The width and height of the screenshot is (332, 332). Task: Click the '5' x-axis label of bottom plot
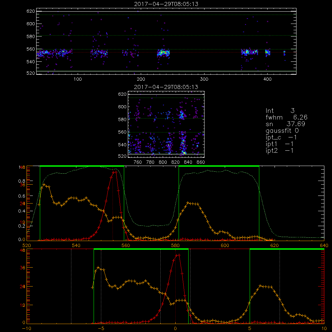point(250,328)
